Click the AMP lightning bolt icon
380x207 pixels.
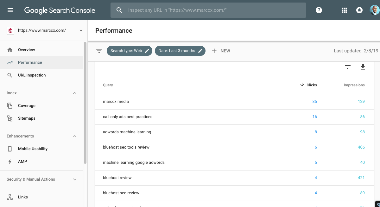[10, 162]
